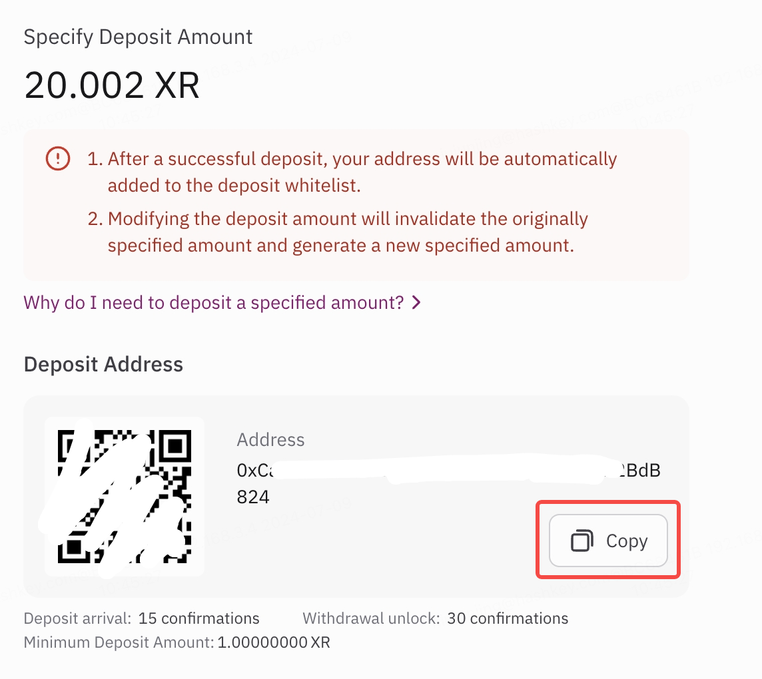Viewport: 762px width, 679px height.
Task: Click the 'Deposit Address' section heading
Action: point(103,364)
